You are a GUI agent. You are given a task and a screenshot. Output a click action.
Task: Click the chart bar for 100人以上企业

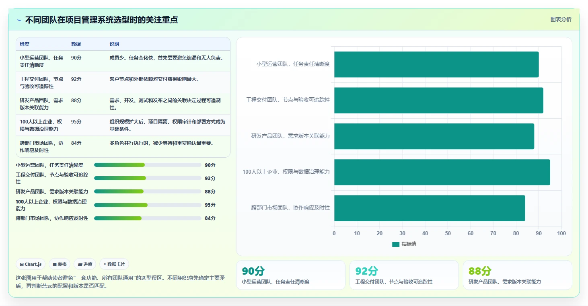(442, 172)
